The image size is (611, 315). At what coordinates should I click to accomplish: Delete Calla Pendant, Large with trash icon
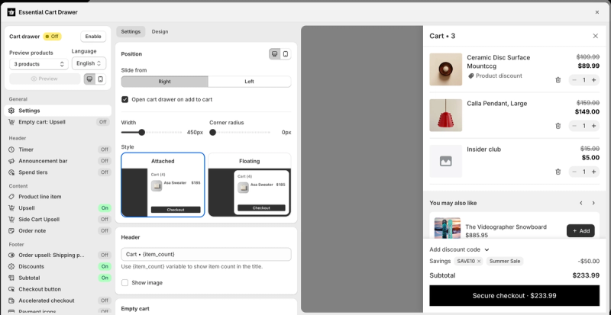558,126
